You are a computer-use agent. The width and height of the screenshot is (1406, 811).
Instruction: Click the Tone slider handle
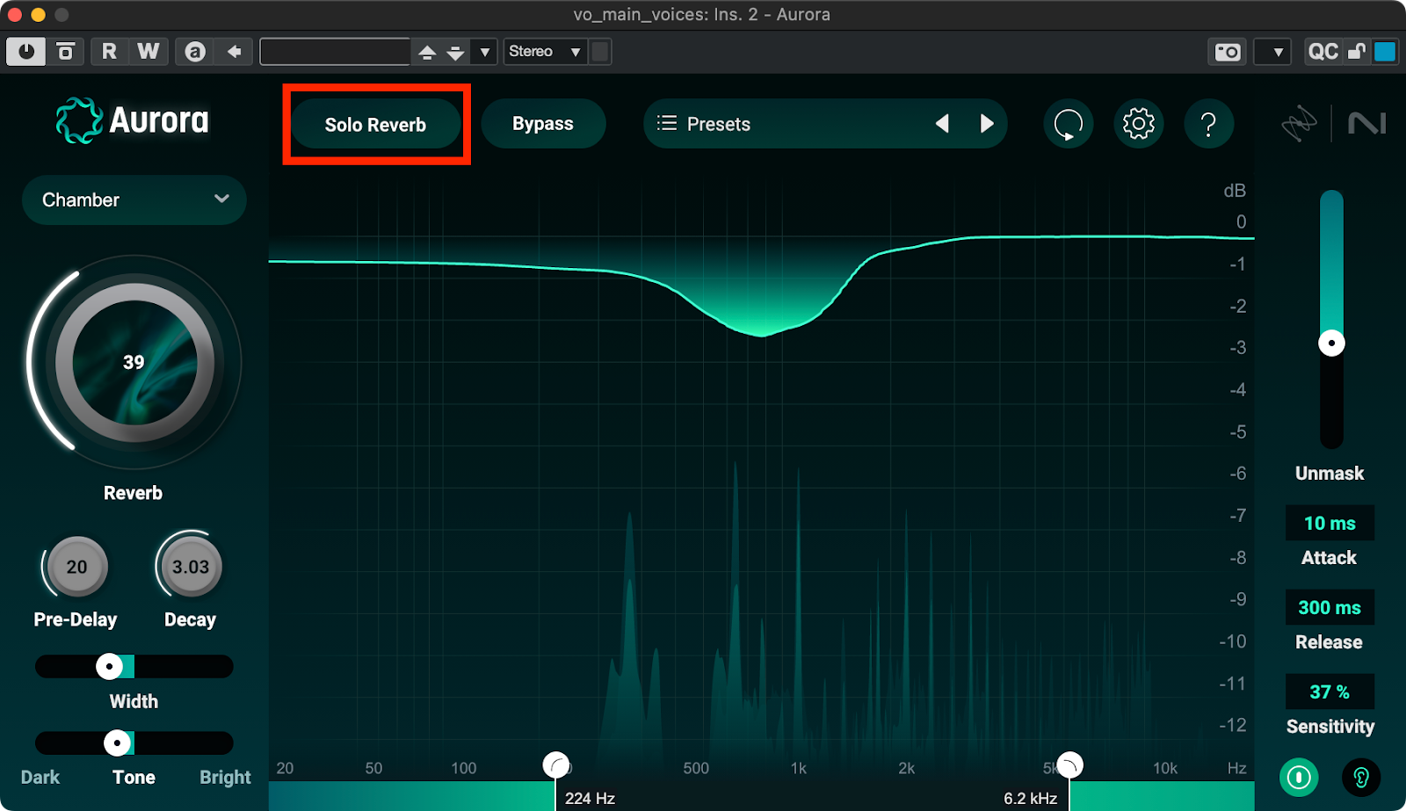click(x=117, y=743)
